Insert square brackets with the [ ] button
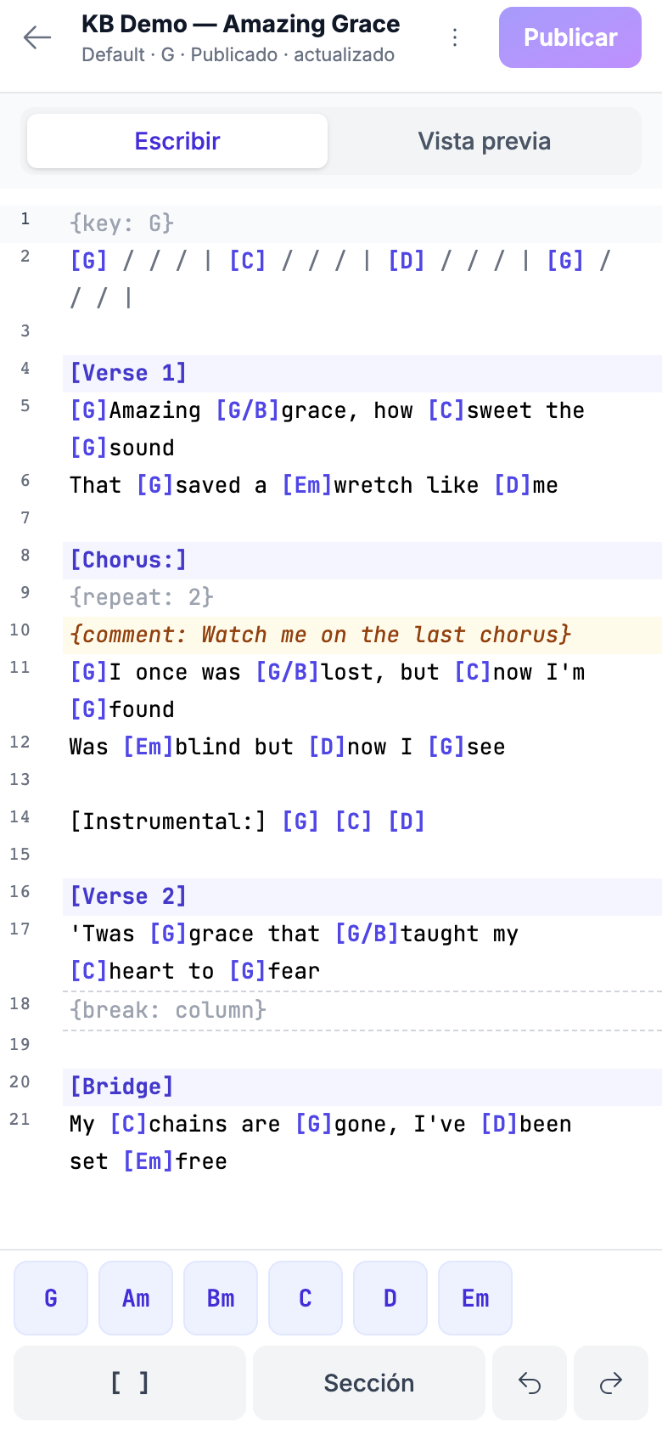 coord(130,1383)
